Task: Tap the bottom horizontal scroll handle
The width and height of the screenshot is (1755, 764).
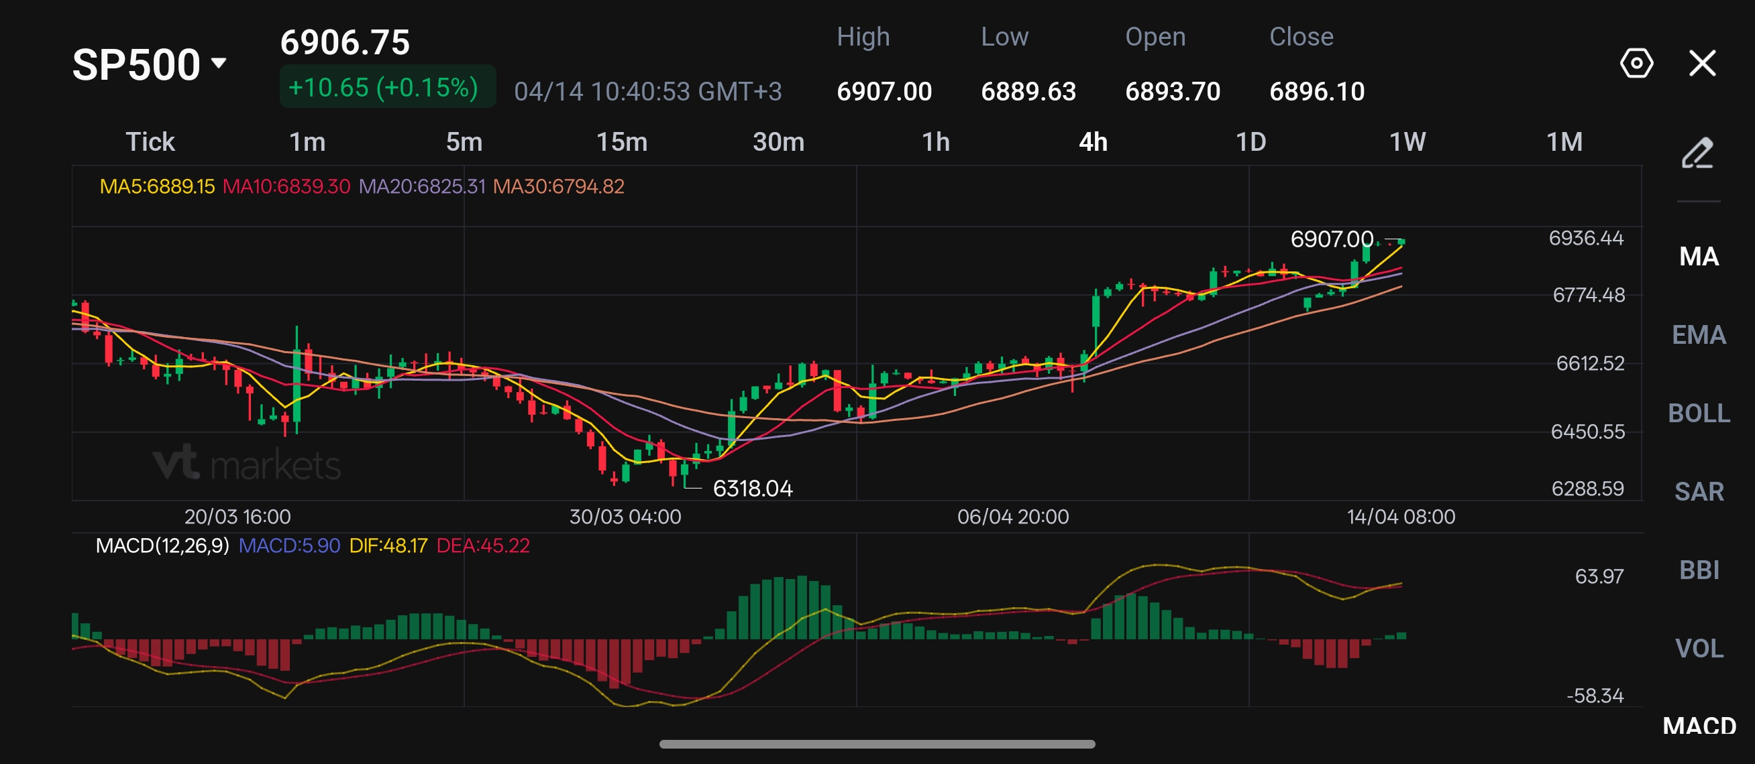Action: pos(877,745)
